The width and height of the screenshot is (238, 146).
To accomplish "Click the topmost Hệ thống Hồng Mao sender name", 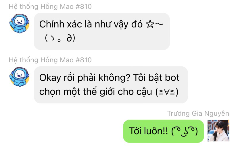I will pyautogui.click(x=50, y=7).
